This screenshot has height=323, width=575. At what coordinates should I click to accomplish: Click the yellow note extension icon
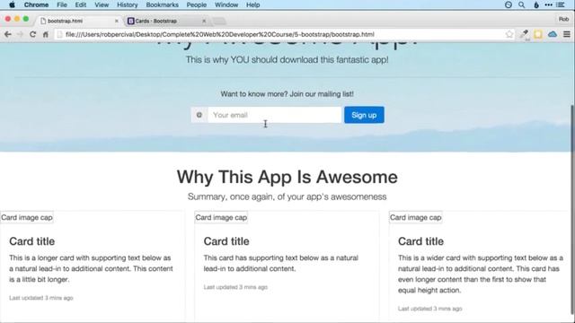click(538, 34)
